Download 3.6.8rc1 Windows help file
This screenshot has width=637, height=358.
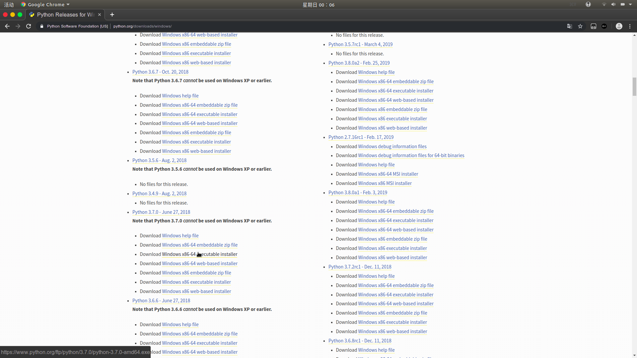[376, 350]
